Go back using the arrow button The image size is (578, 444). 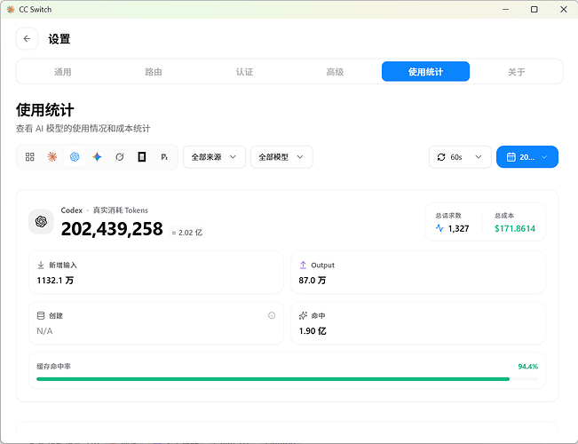(x=27, y=39)
